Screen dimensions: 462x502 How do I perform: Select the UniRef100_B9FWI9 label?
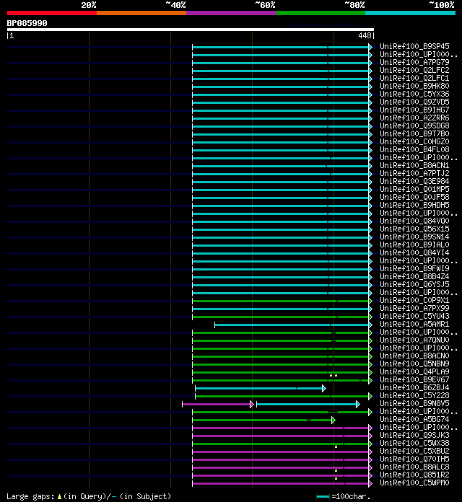(x=414, y=268)
